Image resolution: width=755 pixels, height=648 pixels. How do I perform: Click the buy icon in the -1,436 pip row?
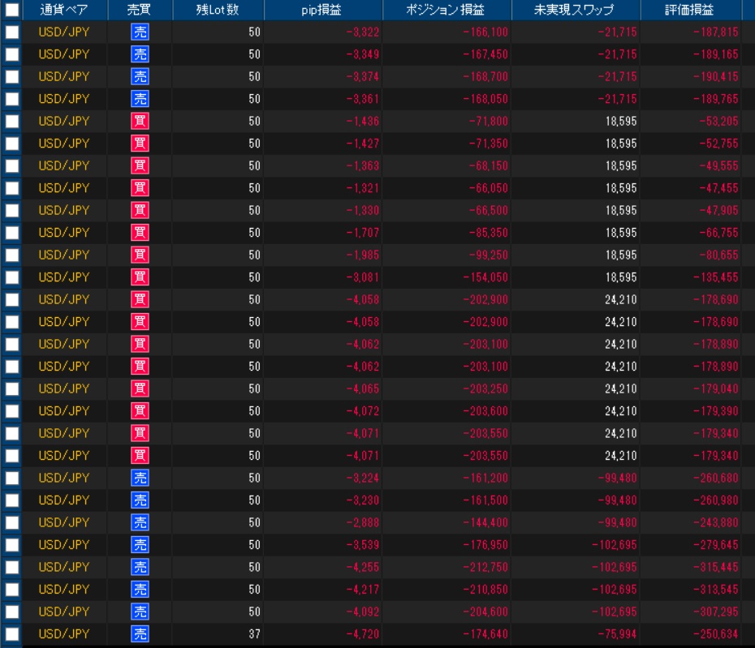coord(140,121)
